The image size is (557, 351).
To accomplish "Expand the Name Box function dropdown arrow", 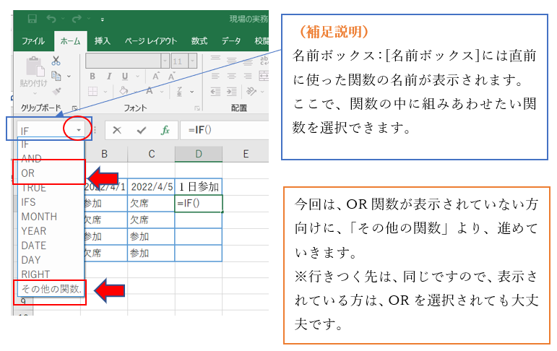I will pos(78,131).
